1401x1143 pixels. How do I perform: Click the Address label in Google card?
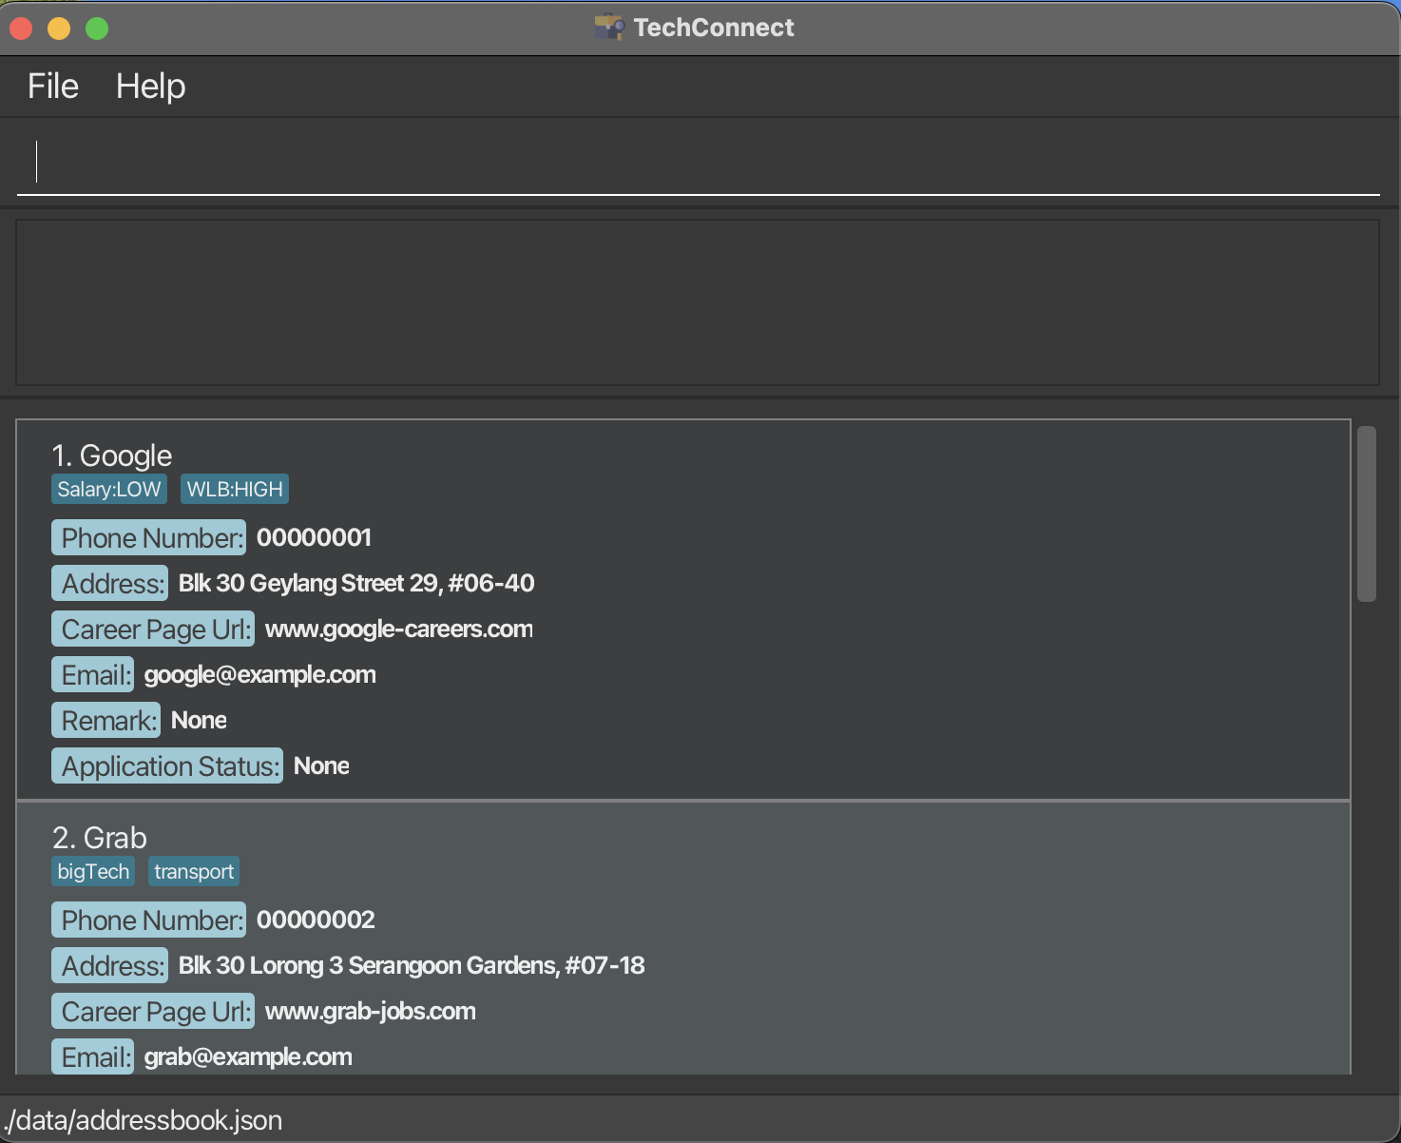tap(109, 583)
